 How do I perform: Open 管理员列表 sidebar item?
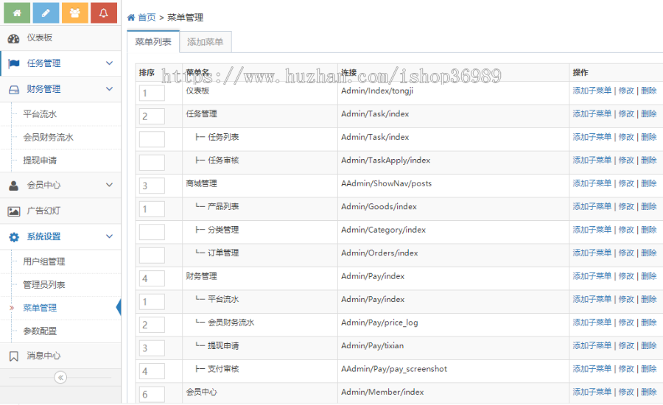(x=44, y=285)
